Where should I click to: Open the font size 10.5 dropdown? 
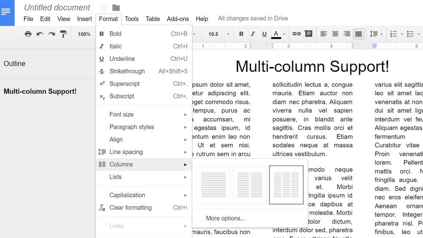[x=217, y=34]
